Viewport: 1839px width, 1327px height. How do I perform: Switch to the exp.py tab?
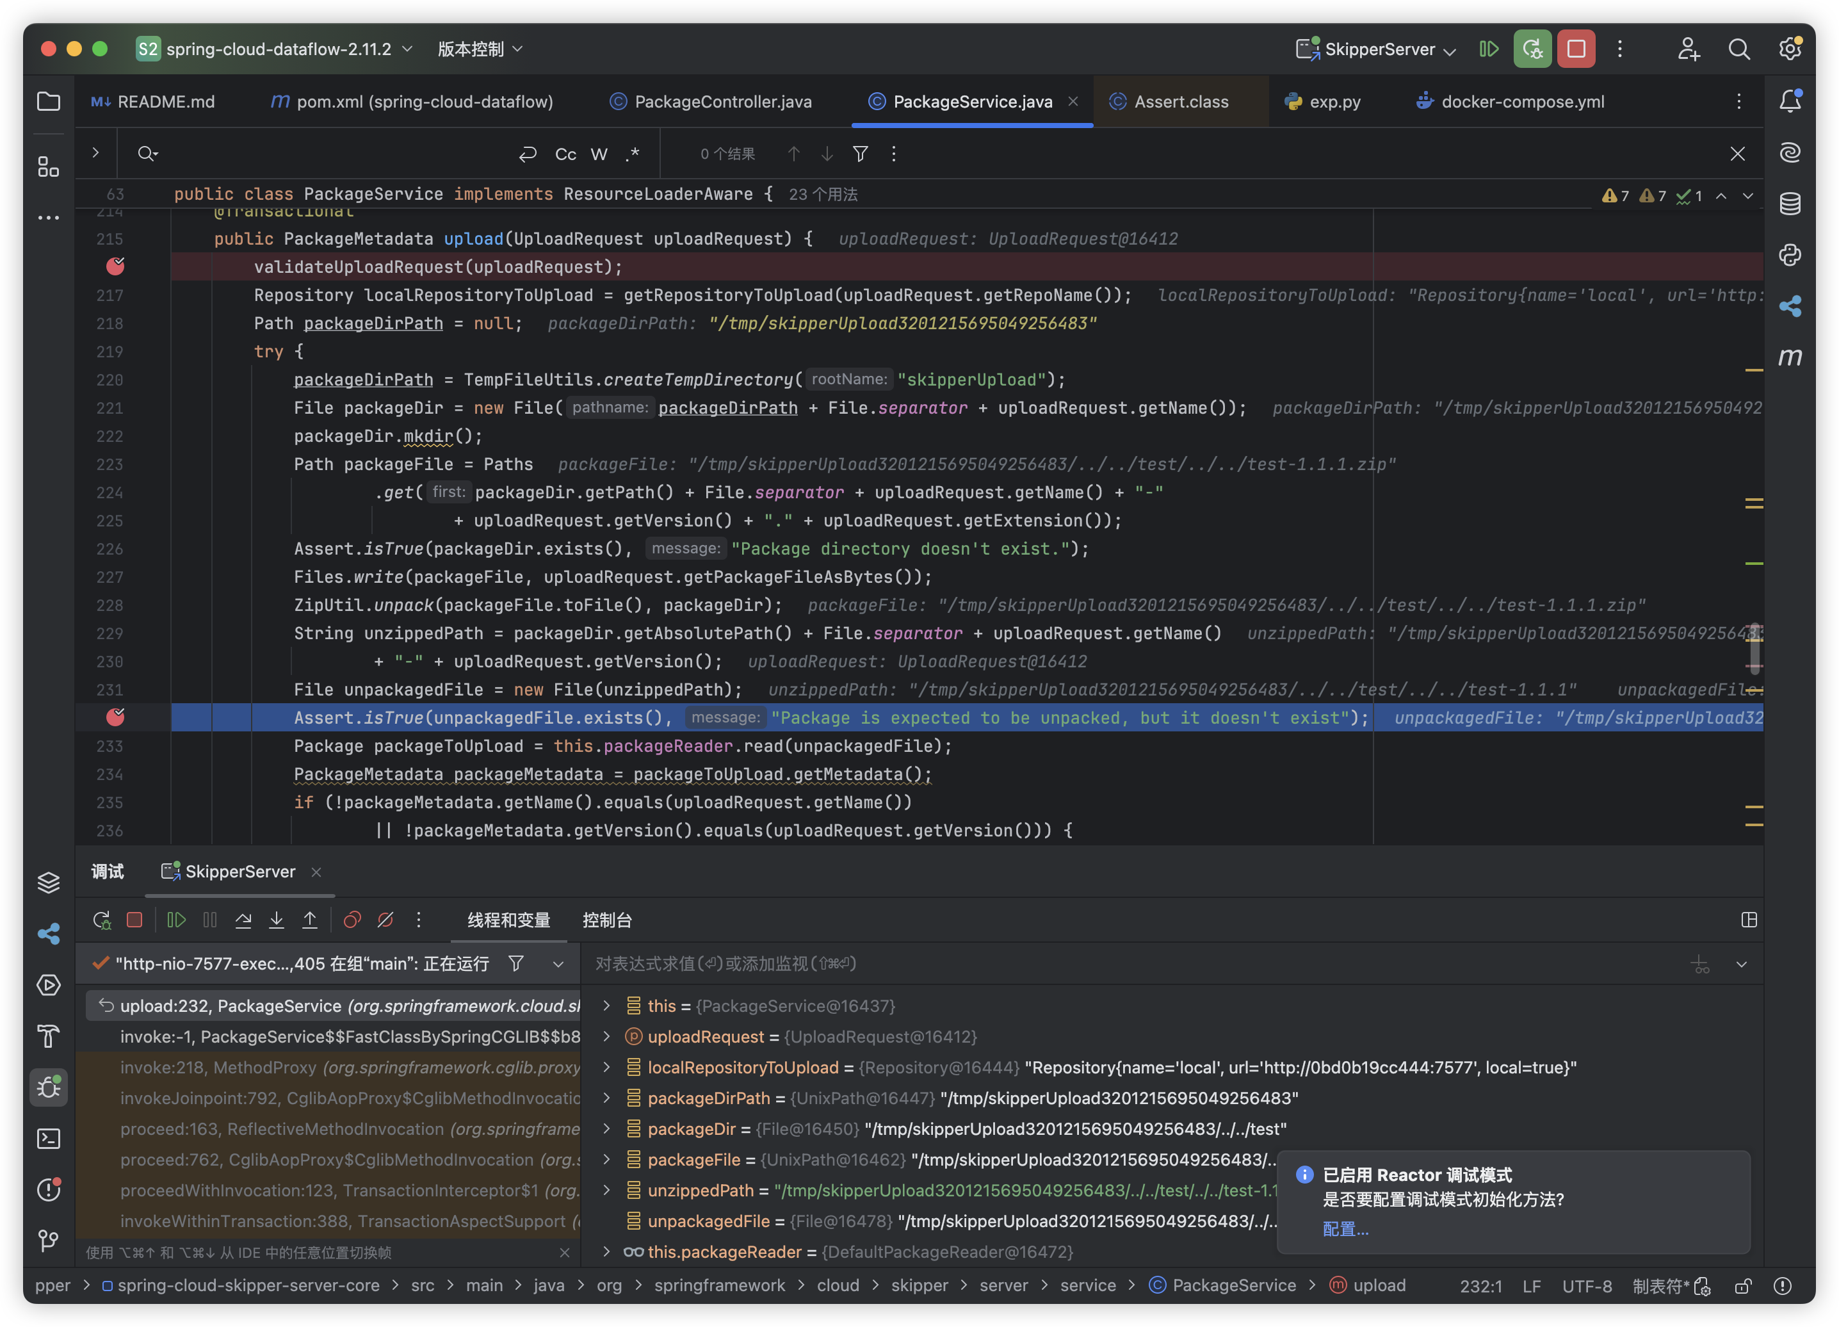1324,101
